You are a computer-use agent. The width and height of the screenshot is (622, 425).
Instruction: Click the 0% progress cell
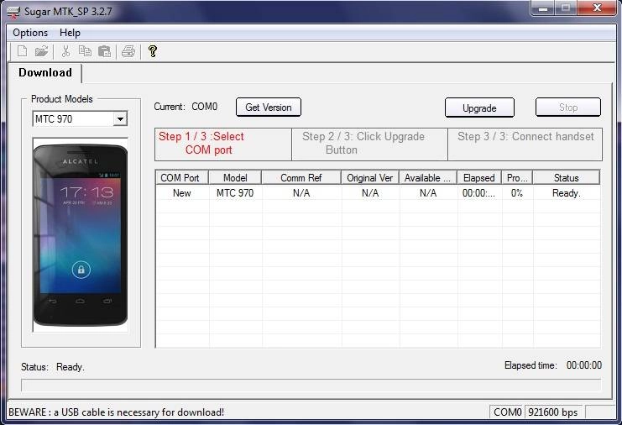517,193
